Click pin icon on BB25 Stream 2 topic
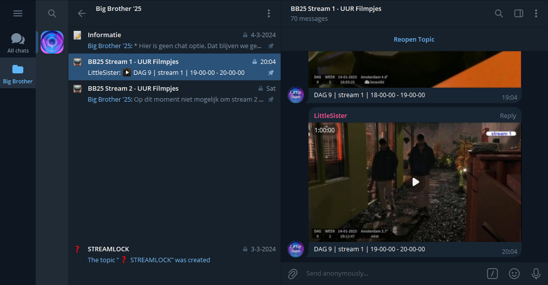The width and height of the screenshot is (548, 285). pos(271,100)
